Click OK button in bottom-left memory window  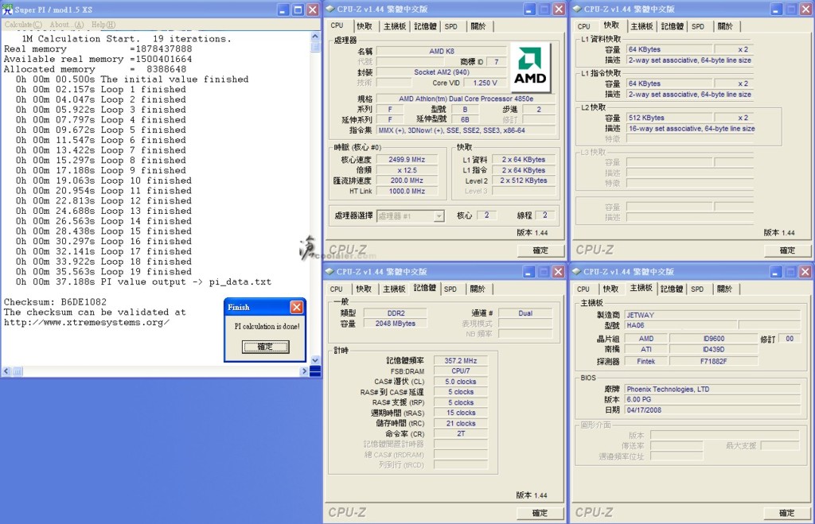(x=540, y=513)
